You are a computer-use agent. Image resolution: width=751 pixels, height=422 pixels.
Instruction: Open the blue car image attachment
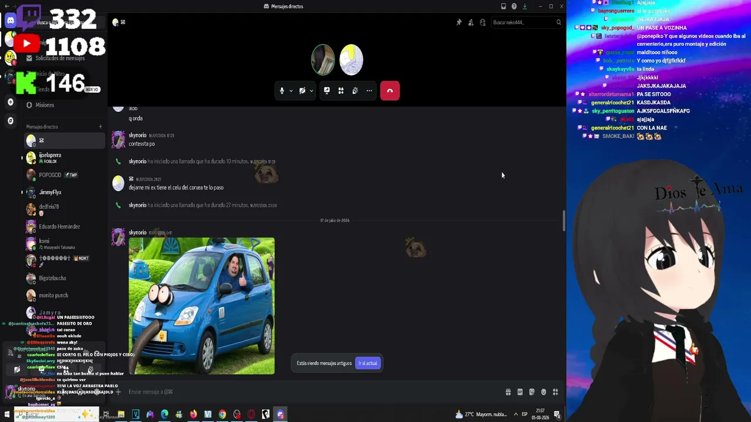(x=201, y=305)
